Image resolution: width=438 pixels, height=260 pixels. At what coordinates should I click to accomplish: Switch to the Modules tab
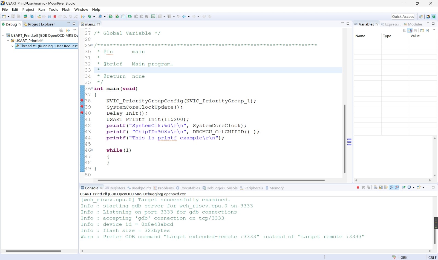tap(413, 24)
